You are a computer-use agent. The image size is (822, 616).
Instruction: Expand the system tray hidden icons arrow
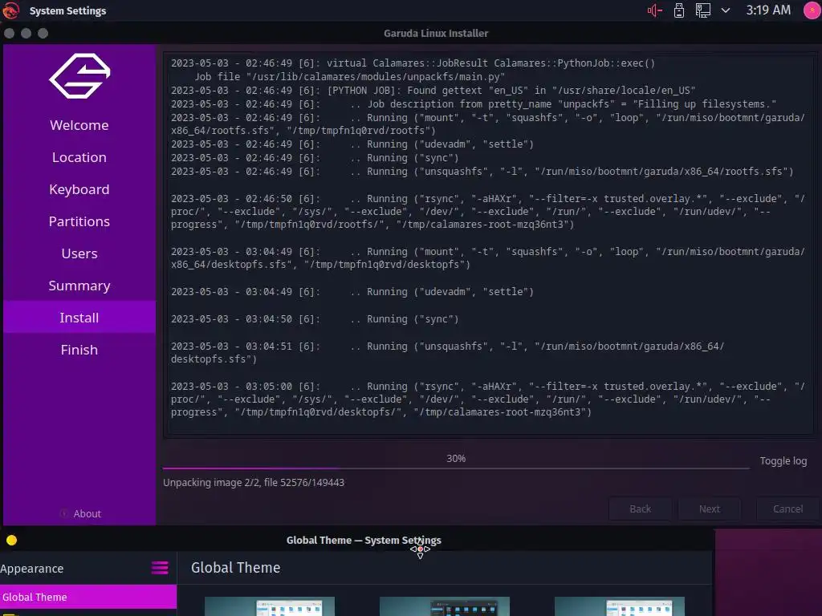pyautogui.click(x=726, y=10)
